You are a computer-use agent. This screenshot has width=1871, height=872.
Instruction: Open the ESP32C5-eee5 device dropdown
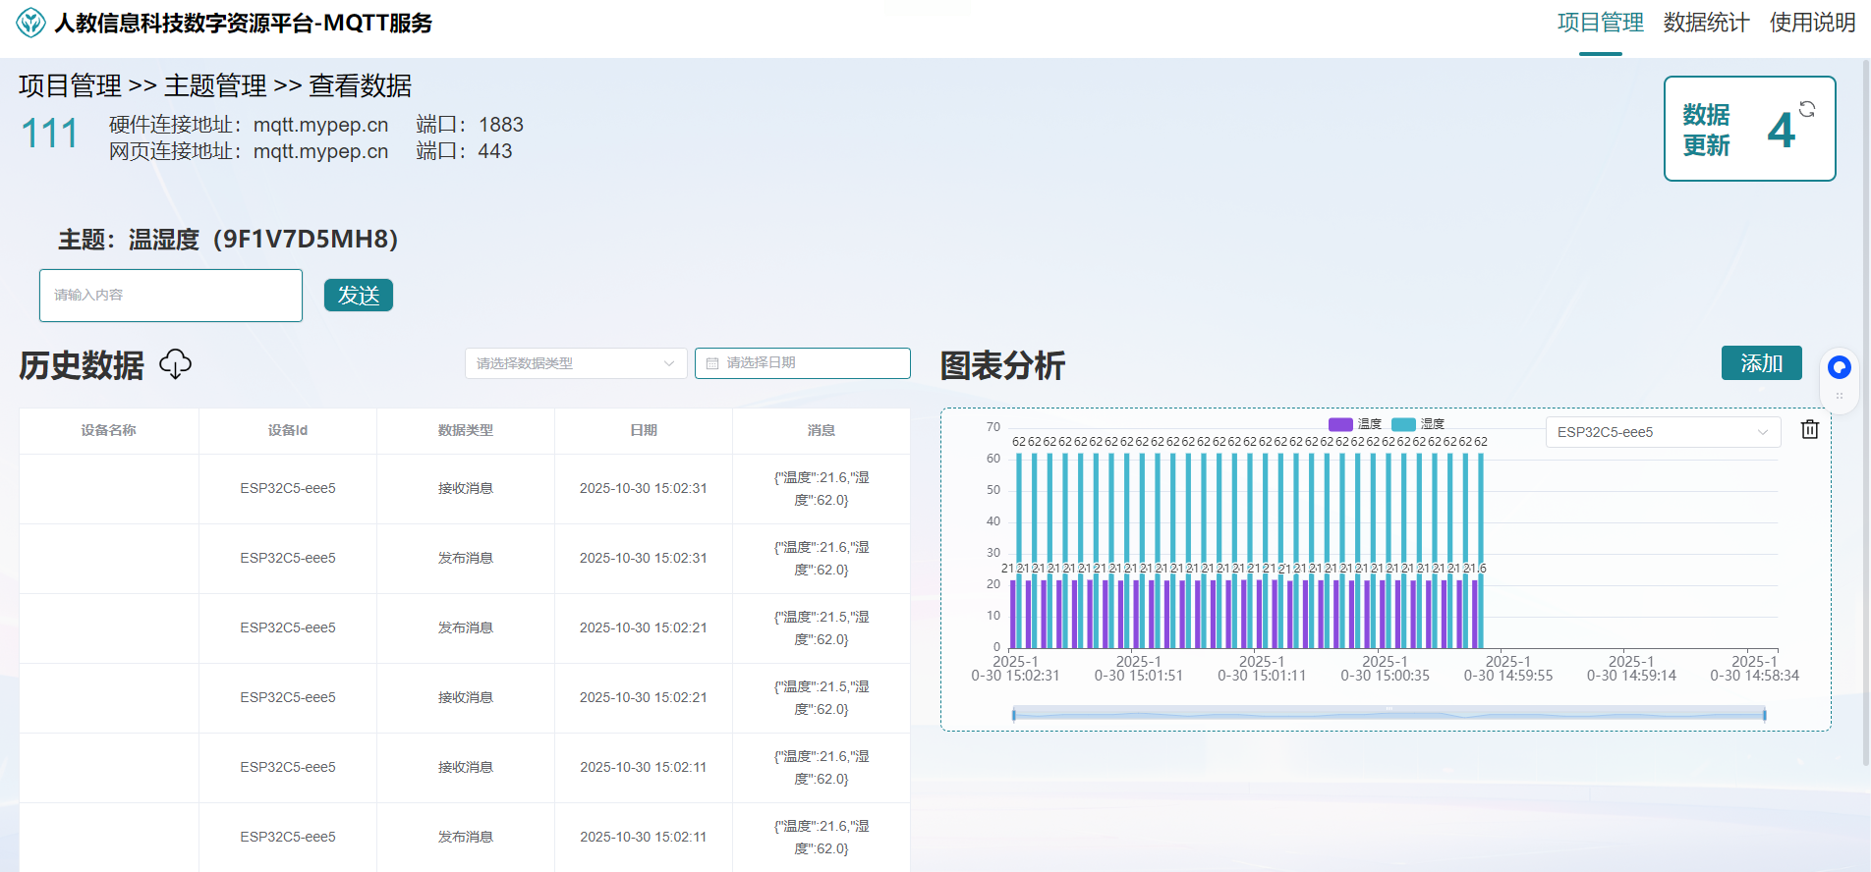[1663, 432]
